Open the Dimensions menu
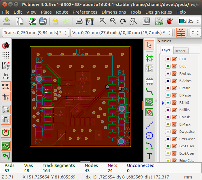 coord(114,12)
